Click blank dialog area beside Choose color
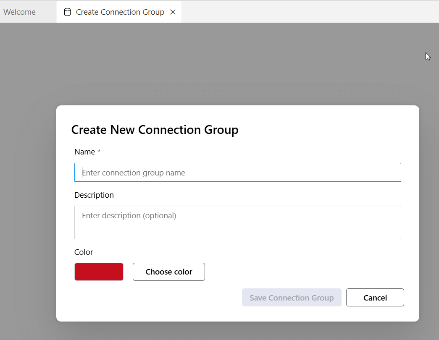This screenshot has width=439, height=340. tap(302, 272)
